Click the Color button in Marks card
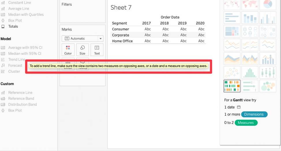The width and height of the screenshot is (281, 151). click(x=68, y=50)
